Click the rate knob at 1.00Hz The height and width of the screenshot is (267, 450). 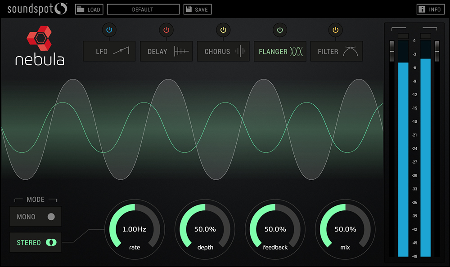coord(135,230)
